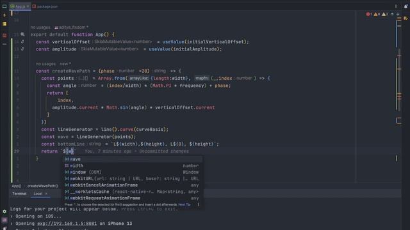Open the red Structure sidebar icon
The height and width of the screenshot is (230, 410).
(4, 36)
